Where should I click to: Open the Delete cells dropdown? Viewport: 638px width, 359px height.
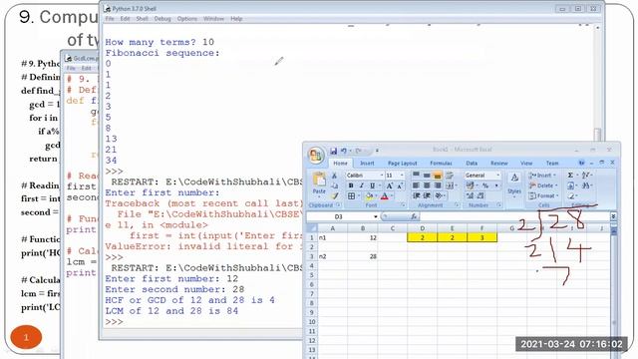point(542,185)
